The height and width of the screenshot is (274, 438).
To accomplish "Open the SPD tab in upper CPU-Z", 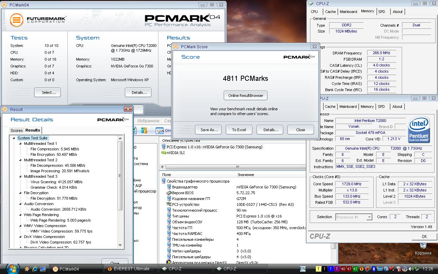I will tap(382, 12).
